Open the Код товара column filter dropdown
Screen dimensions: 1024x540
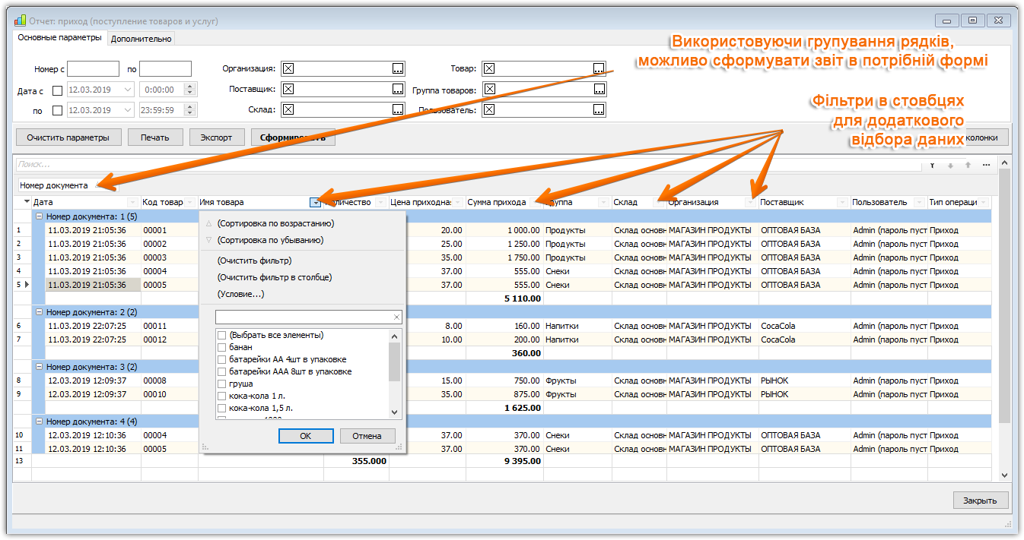(189, 203)
